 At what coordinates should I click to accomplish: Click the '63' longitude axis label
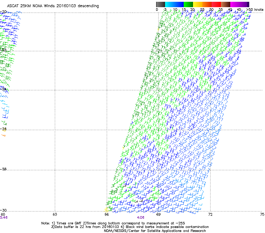click(x=55, y=214)
